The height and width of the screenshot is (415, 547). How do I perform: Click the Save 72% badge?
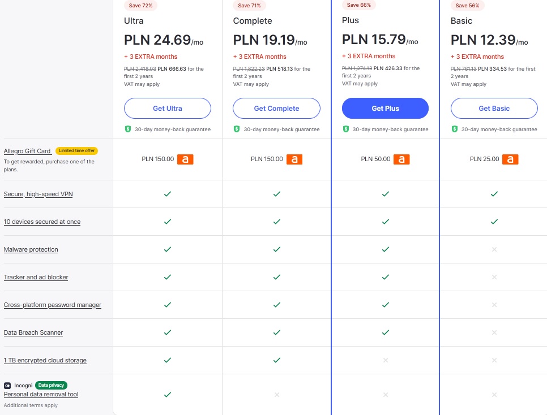click(140, 6)
